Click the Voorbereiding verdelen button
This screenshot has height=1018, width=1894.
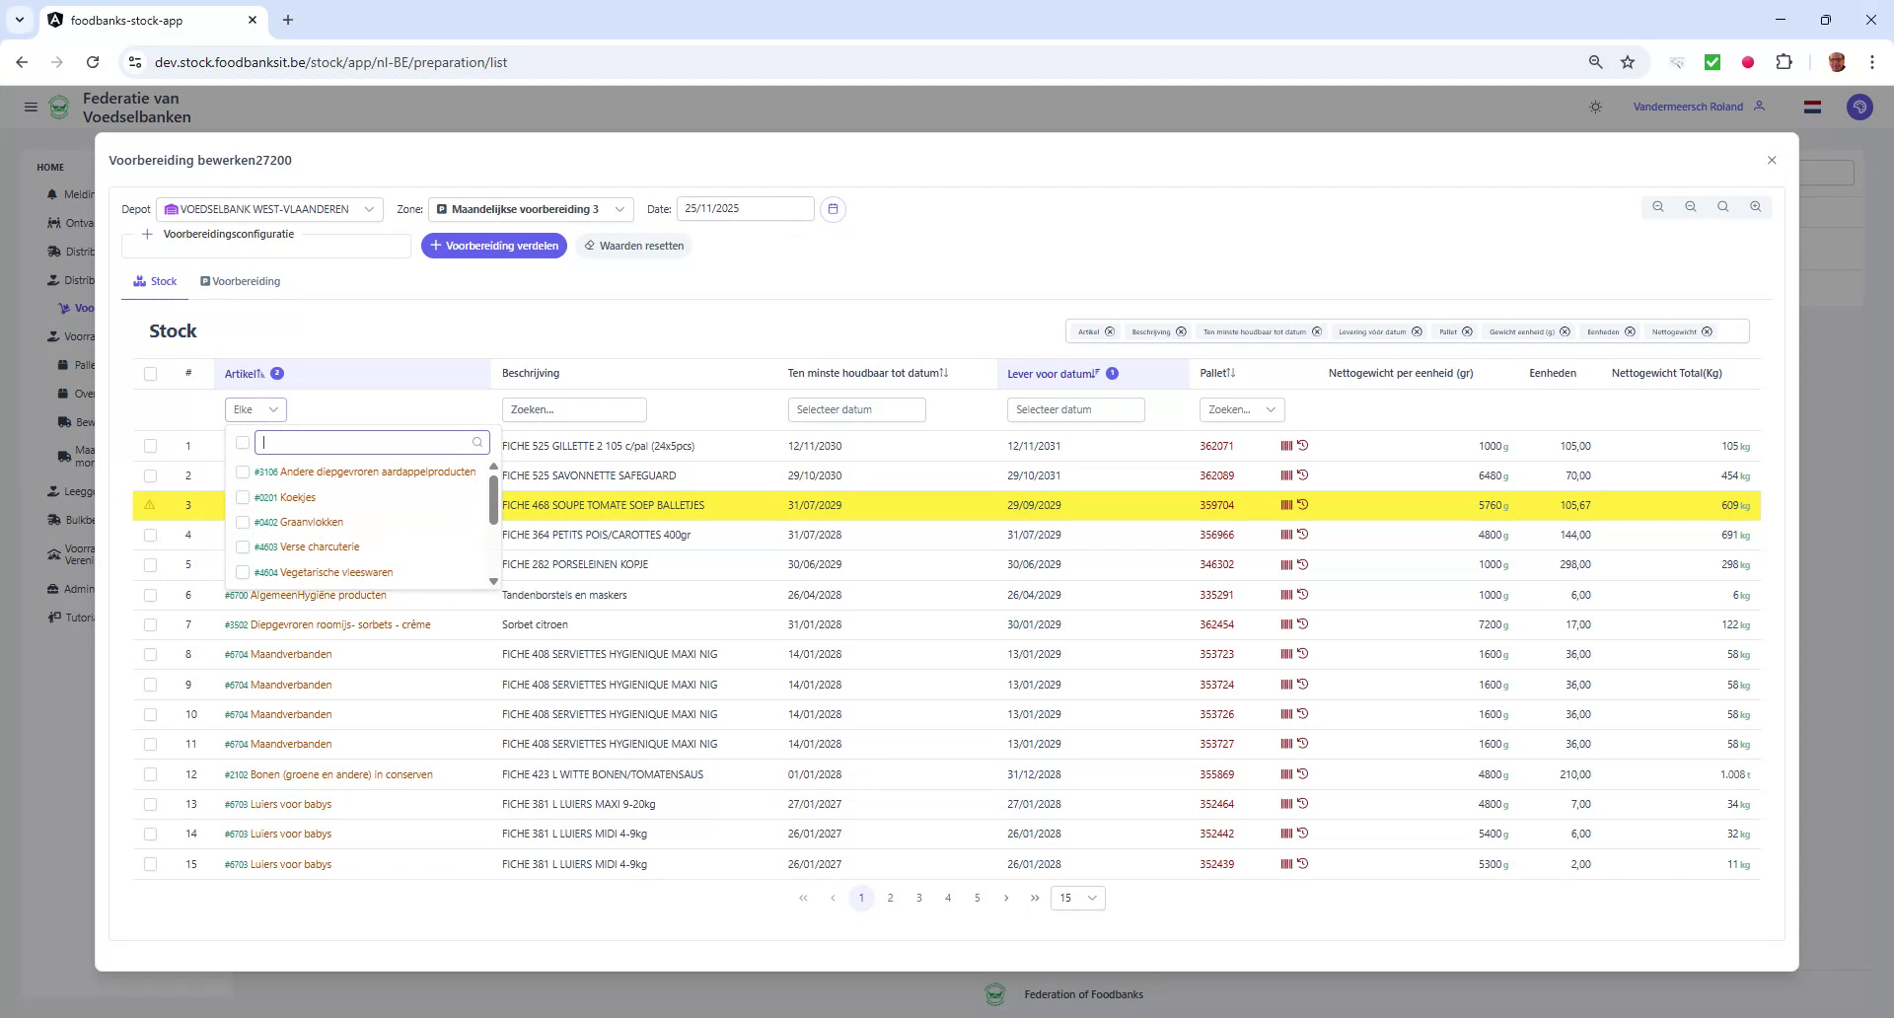(x=494, y=246)
